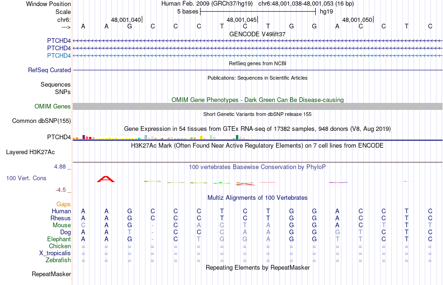This screenshot has width=443, height=285.
Task: Open the light-blue PTCHD4 transcript label
Action: click(x=59, y=55)
